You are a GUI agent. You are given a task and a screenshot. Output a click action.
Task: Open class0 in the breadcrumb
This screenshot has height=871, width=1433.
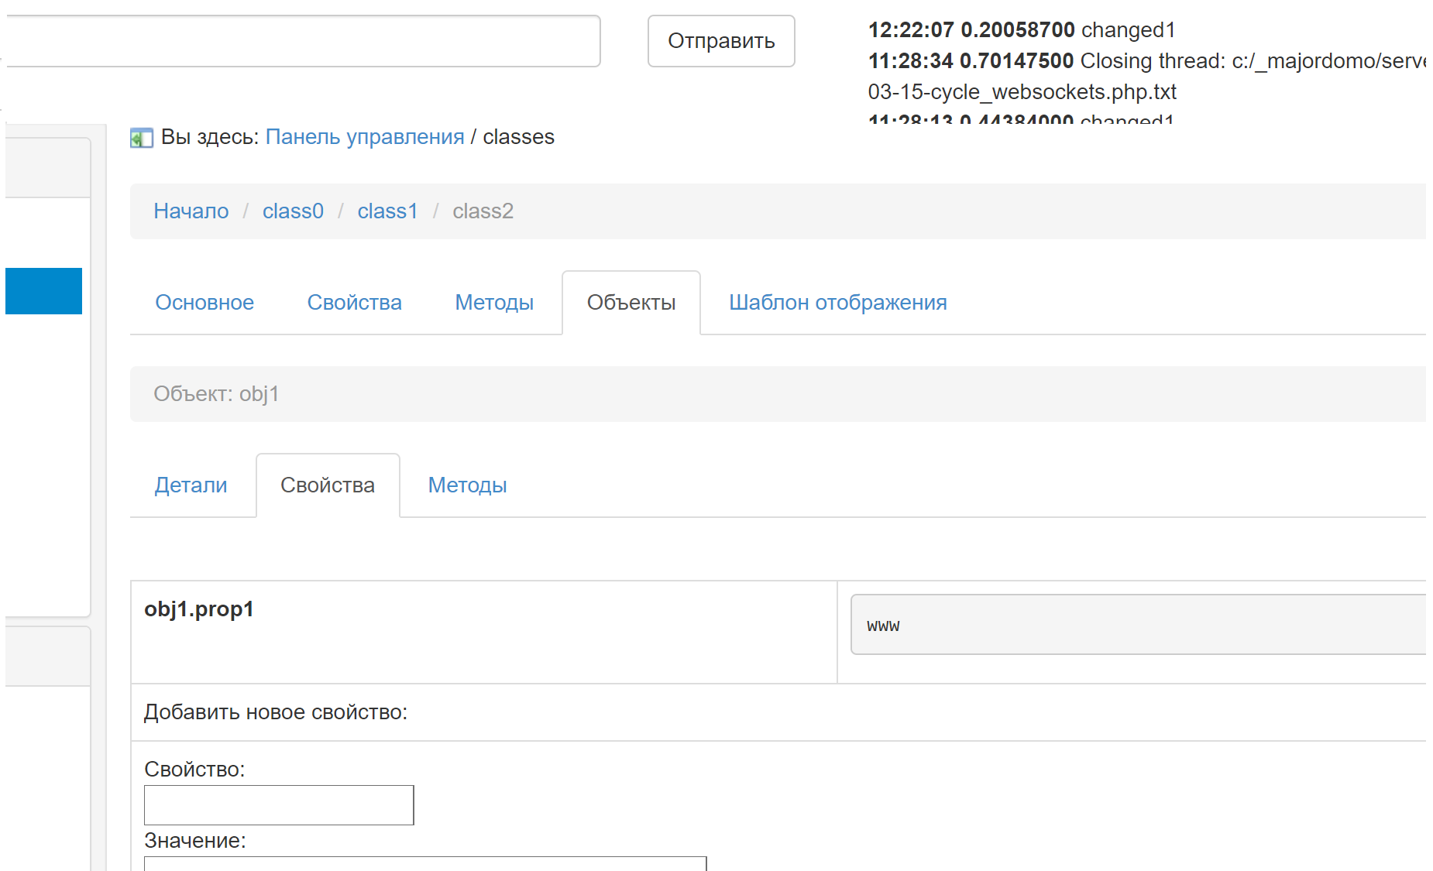click(x=293, y=211)
